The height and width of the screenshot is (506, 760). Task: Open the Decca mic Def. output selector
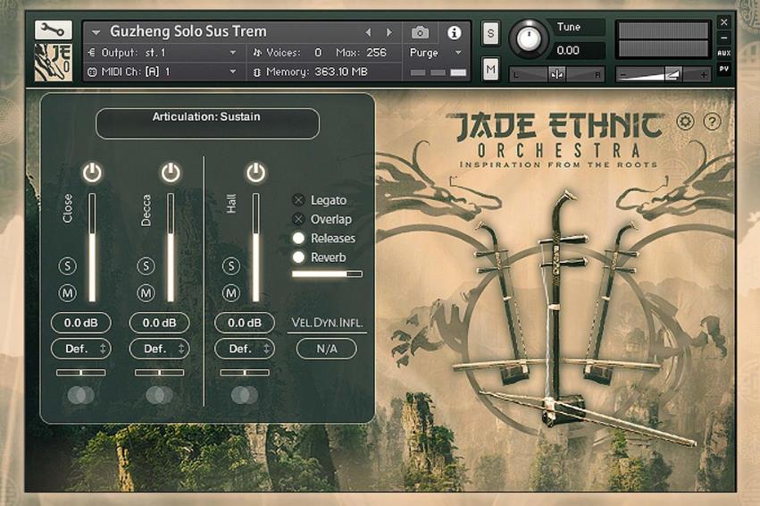160,349
